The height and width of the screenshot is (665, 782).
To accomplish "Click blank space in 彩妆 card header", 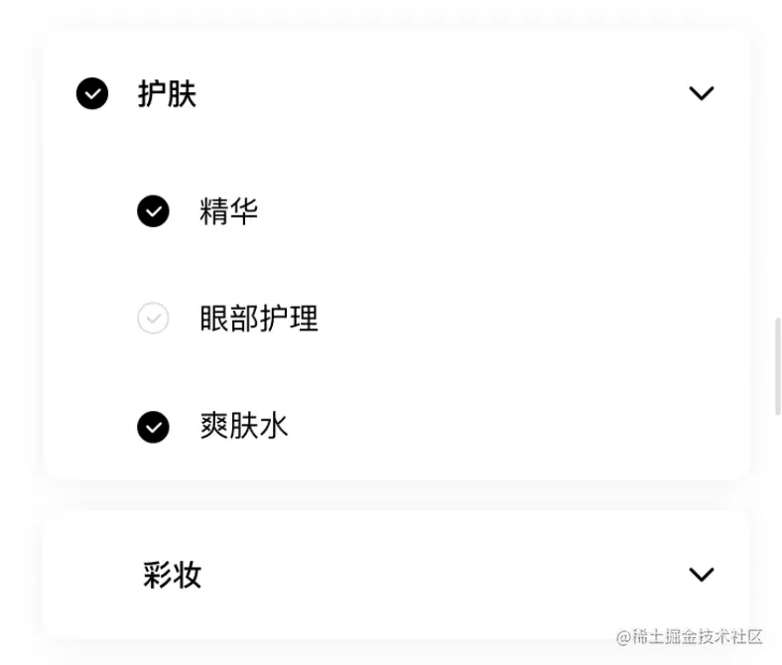I will (439, 575).
